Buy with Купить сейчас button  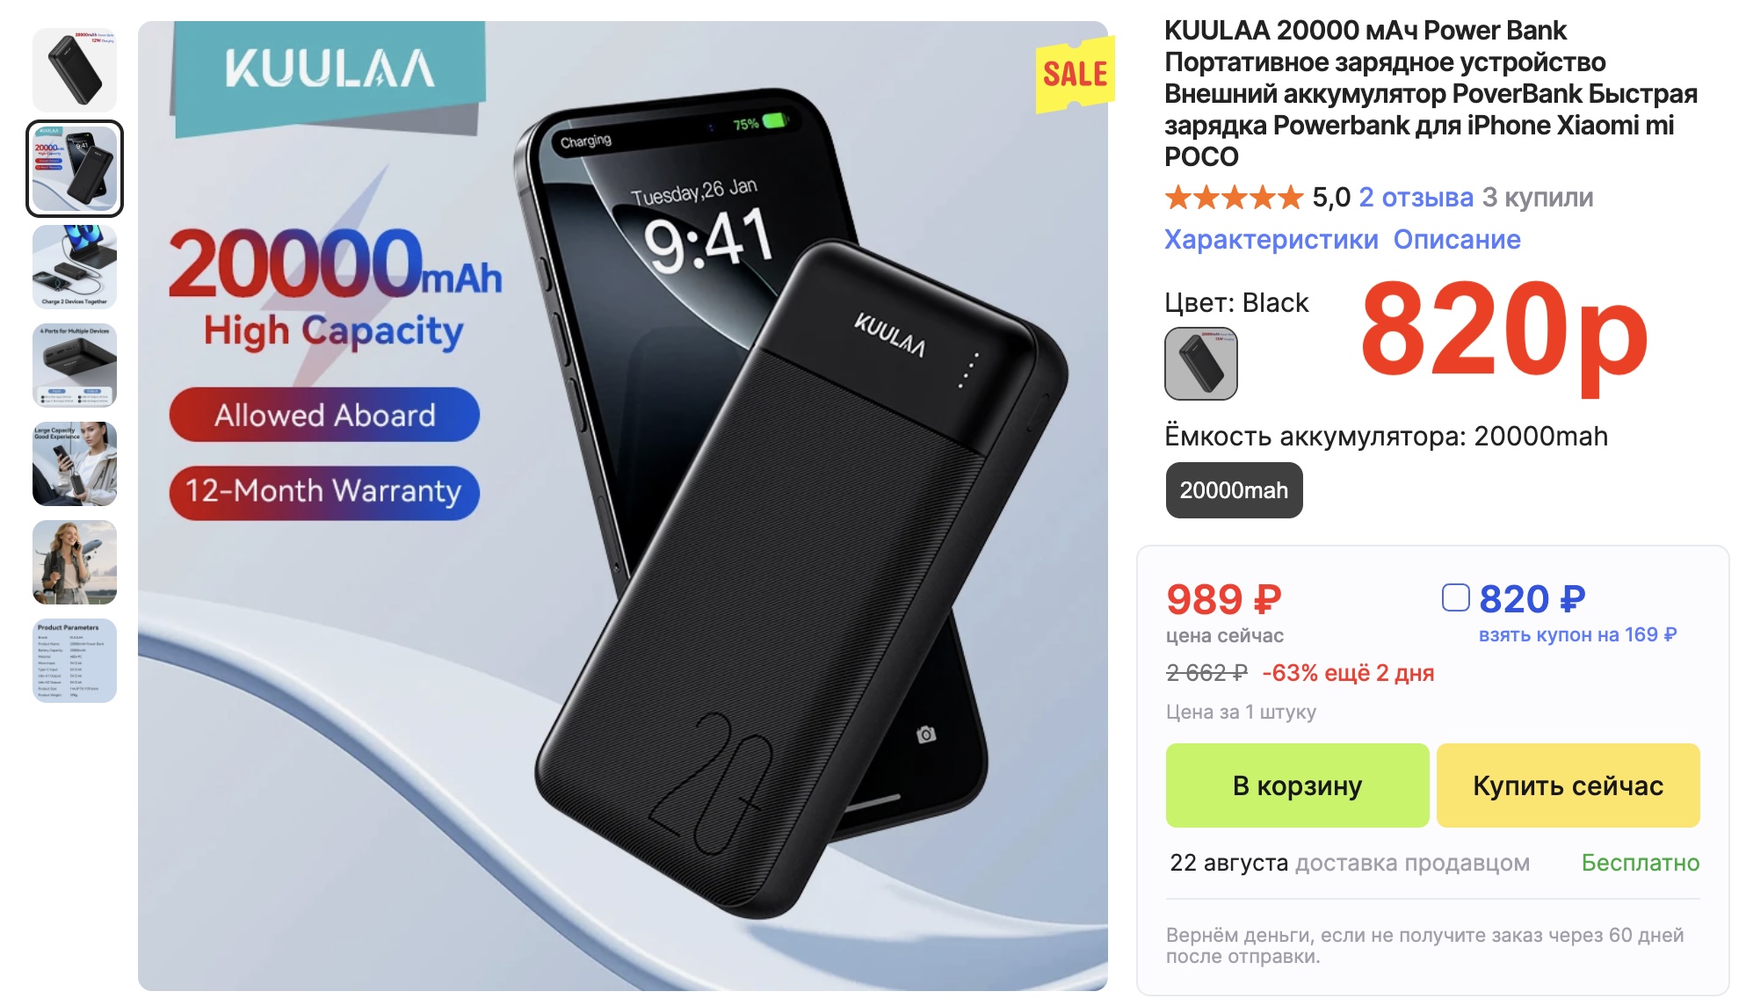click(1568, 785)
